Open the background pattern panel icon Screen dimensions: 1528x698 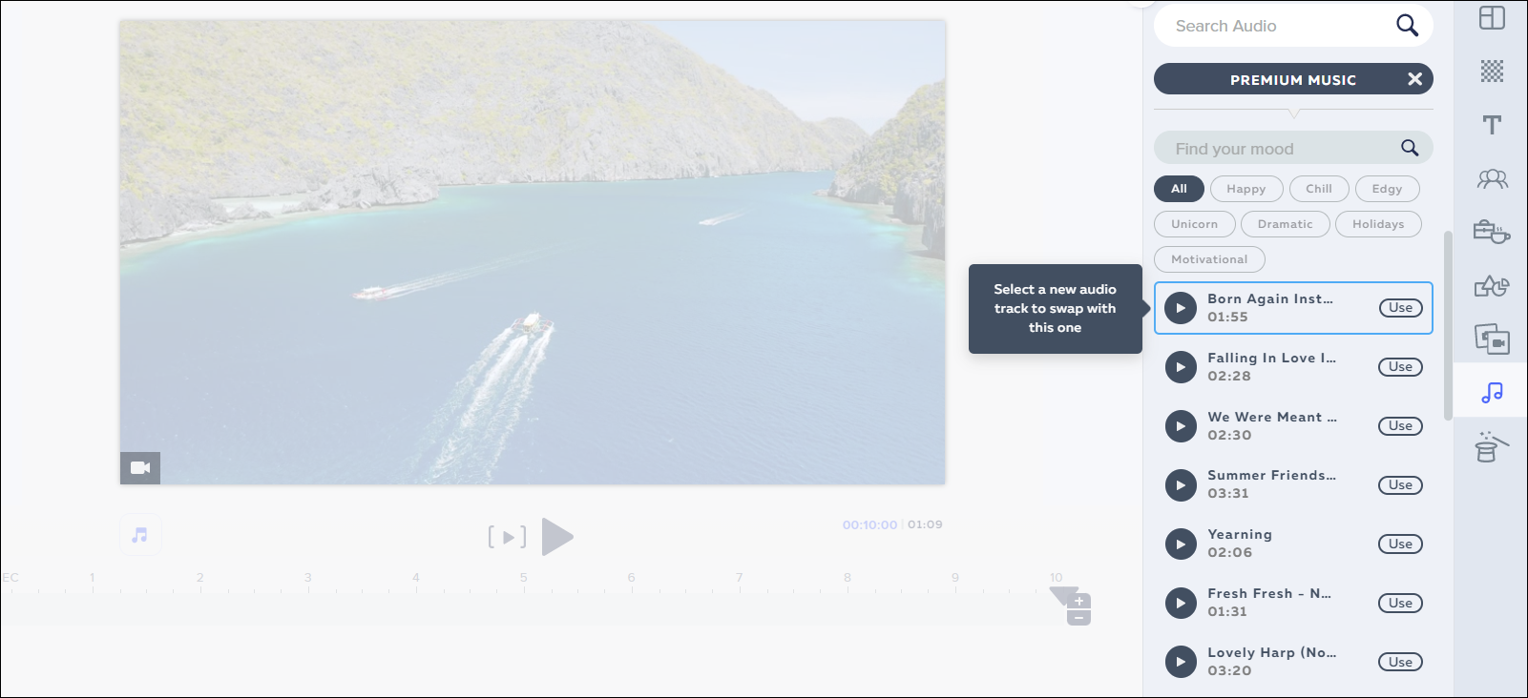[x=1492, y=72]
